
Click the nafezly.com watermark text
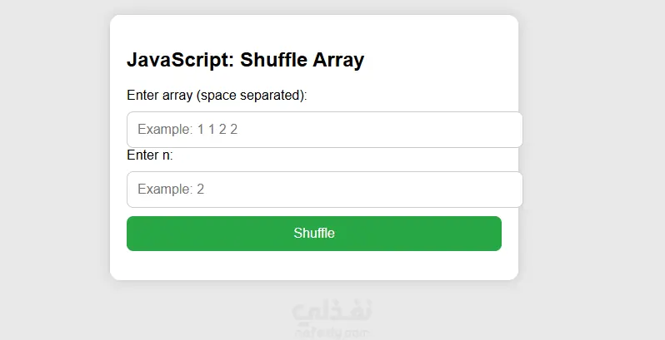332,332
